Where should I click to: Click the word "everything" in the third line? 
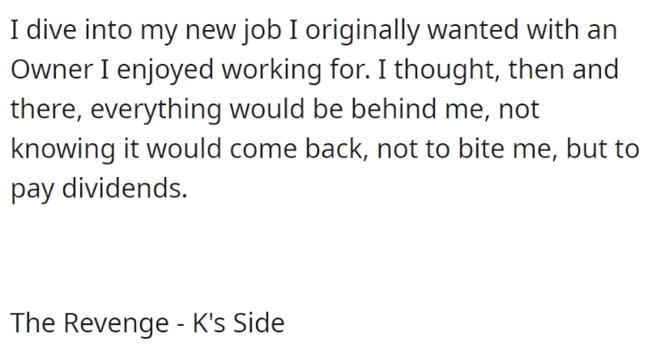coord(156,111)
